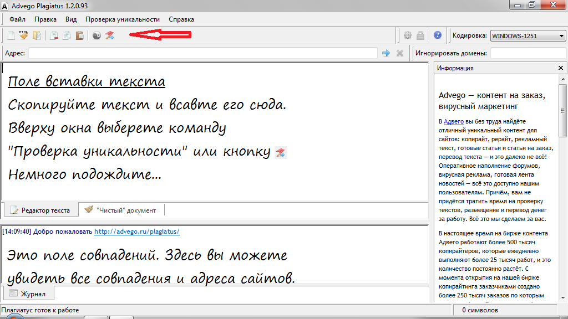Viewport: 568px width, 319px height.
Task: Click the timestamp [14:09:40] in log
Action: click(17, 231)
